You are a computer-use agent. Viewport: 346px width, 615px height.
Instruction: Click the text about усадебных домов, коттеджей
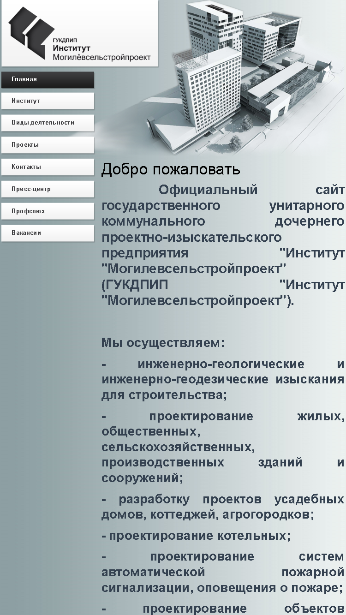[223, 507]
